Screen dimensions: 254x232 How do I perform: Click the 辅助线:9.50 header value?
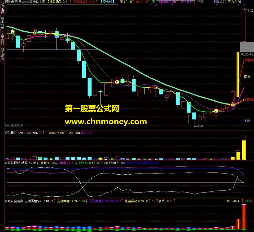click(168, 2)
